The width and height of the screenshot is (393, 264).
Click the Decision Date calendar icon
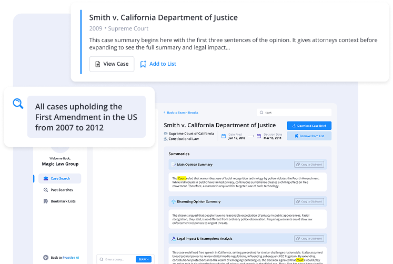tap(259, 136)
